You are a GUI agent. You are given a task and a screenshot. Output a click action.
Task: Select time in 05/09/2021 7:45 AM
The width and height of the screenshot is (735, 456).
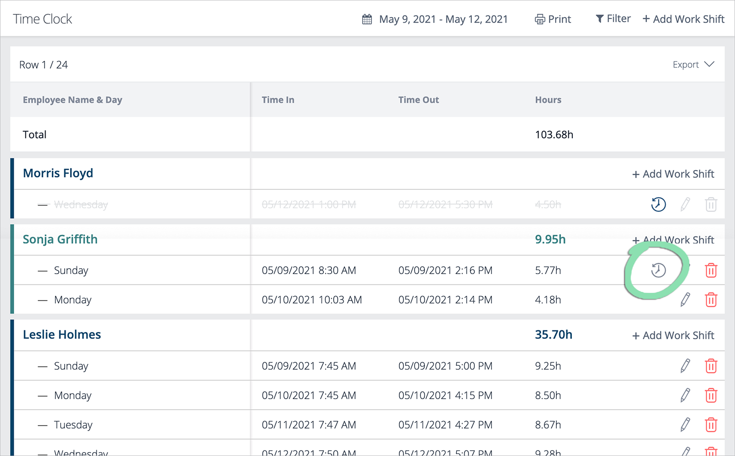[309, 366]
